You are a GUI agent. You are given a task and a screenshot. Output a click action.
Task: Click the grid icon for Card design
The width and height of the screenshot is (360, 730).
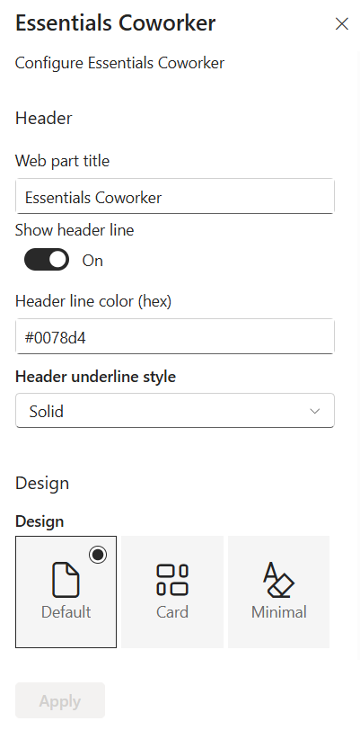click(x=172, y=580)
